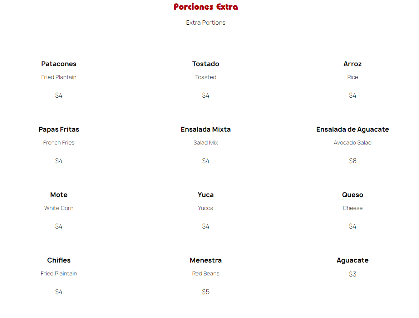Click the Aguacate item name
The image size is (419, 318).
[353, 260]
